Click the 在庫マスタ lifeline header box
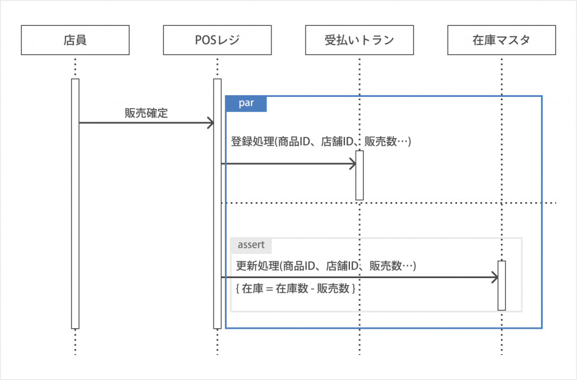This screenshot has height=380, width=577. 501,40
